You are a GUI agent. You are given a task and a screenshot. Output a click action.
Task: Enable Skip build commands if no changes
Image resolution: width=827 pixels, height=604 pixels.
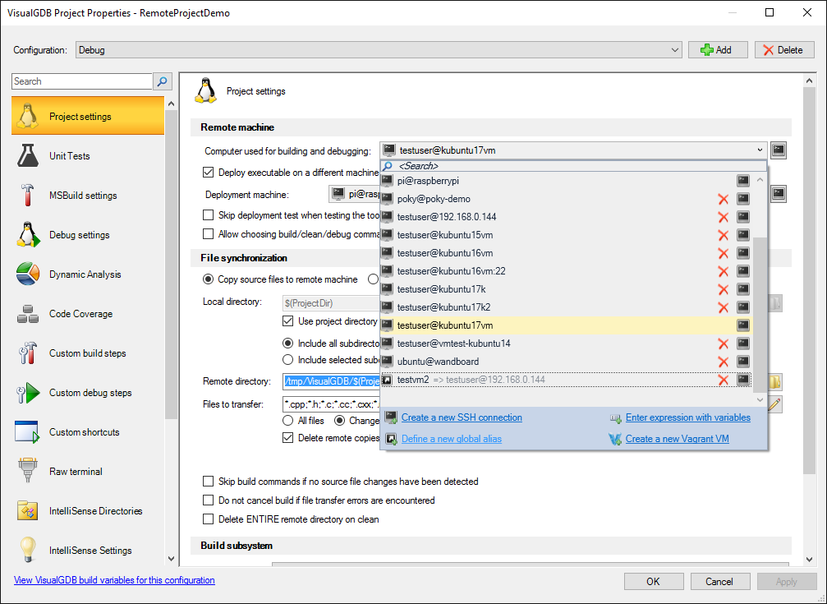point(209,482)
